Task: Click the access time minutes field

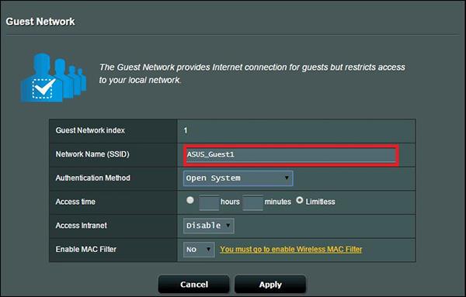Action: [252, 202]
